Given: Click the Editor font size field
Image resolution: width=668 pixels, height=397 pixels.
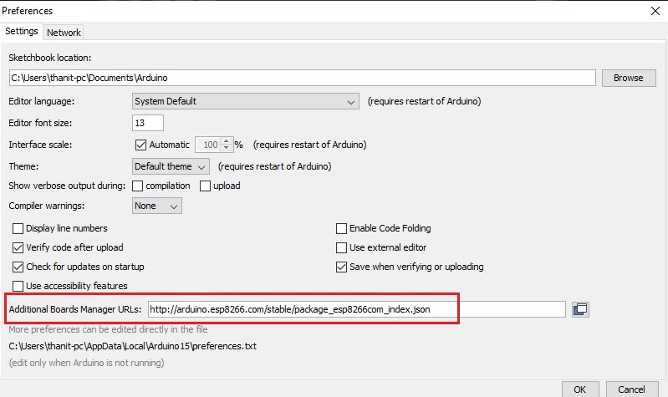Looking at the screenshot, I should pyautogui.click(x=147, y=123).
